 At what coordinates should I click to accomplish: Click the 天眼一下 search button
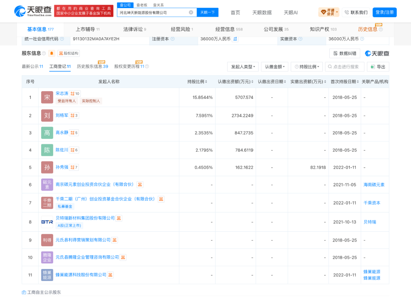208,12
